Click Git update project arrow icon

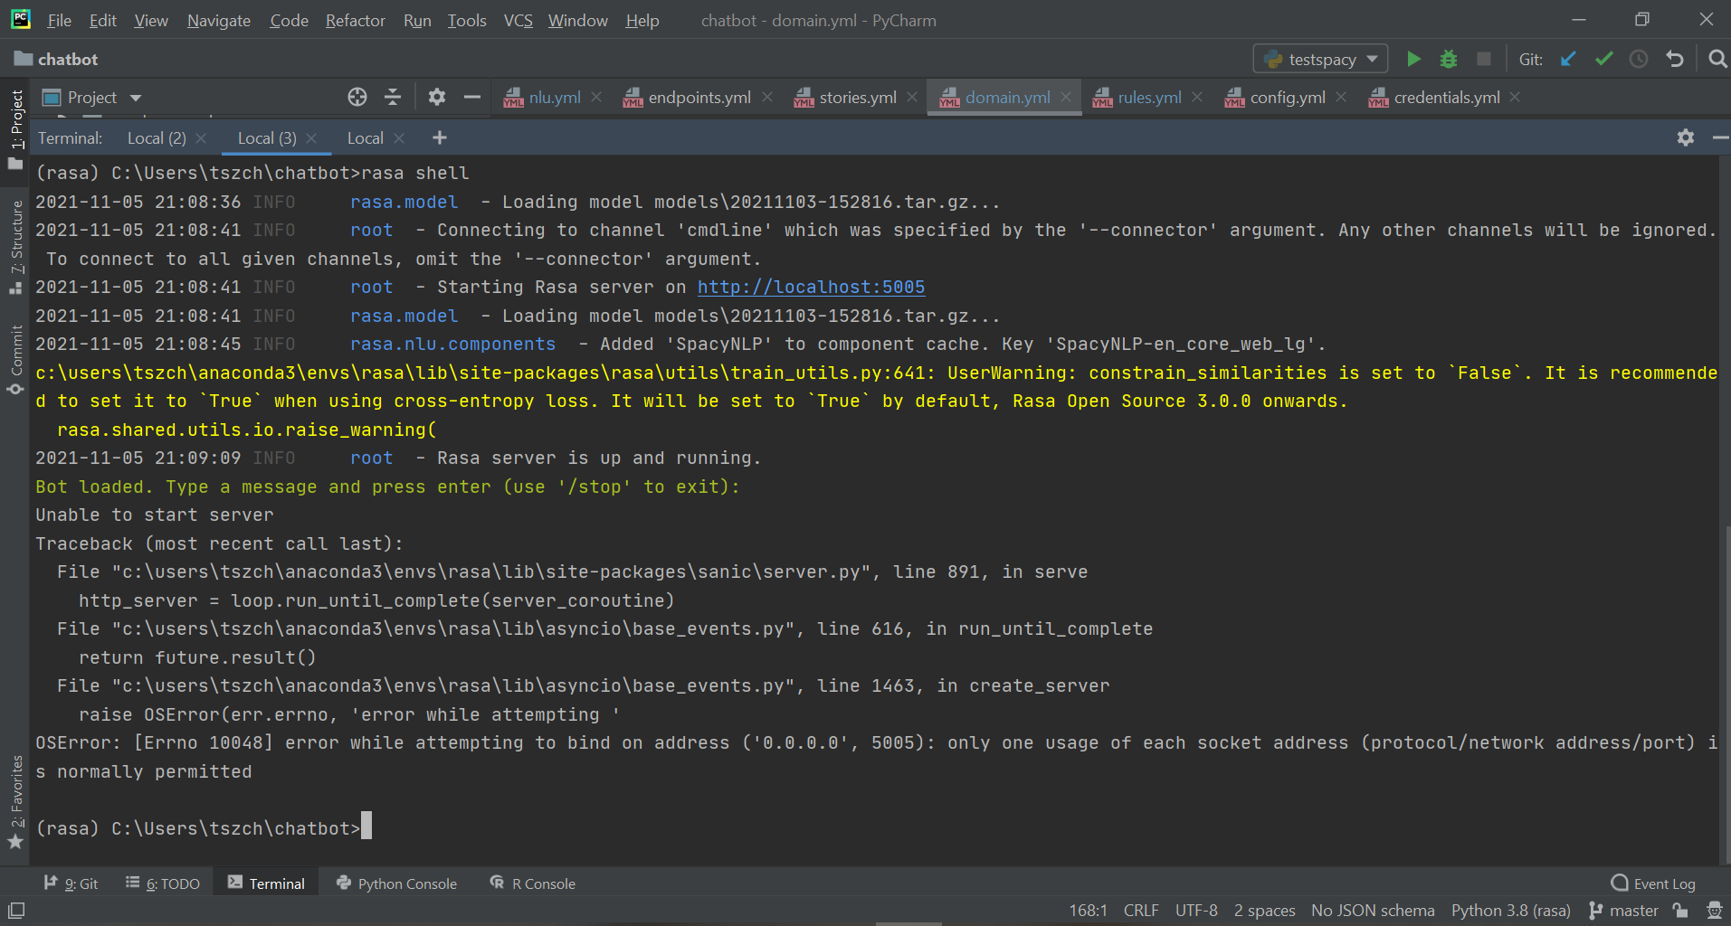(1568, 60)
